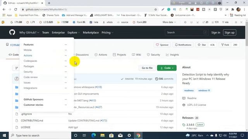The image size is (248, 139).
Task: Switch to the Discussions tab
Action: 82,55
